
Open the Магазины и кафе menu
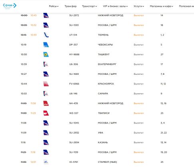tap(161, 6)
